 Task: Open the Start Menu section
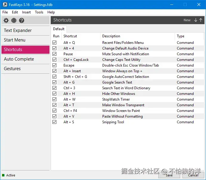point(25,40)
